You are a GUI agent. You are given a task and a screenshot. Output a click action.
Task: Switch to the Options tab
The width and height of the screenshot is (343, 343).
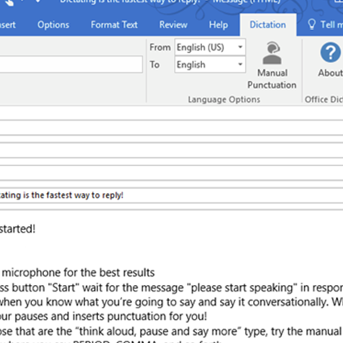point(53,25)
